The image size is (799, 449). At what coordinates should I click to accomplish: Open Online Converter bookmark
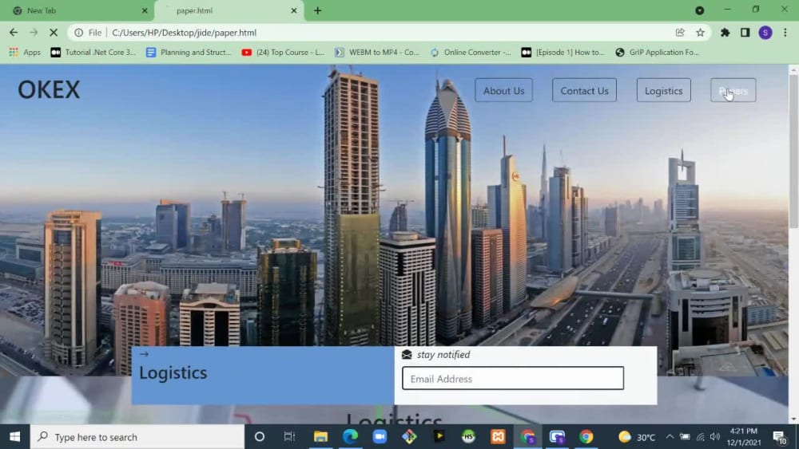click(x=471, y=52)
